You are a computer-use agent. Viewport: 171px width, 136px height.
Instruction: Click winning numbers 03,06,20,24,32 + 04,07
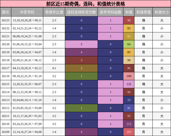pos(27,52)
